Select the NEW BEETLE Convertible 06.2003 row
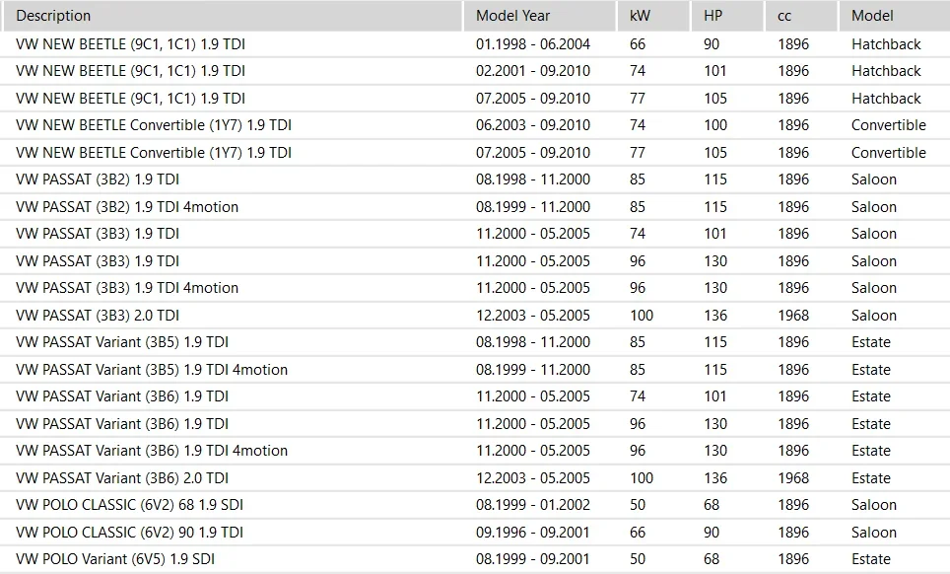This screenshot has height=574, width=950. (x=475, y=125)
